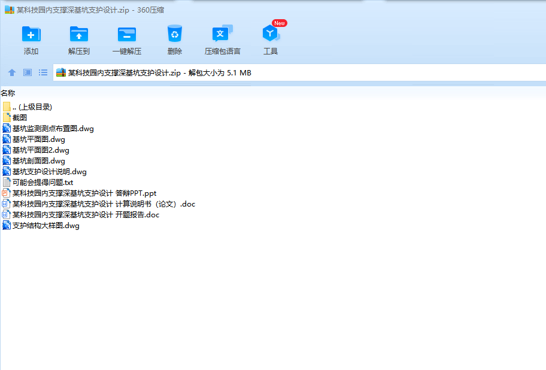Select the file name ending in 计算说明书（论文）.doc
Viewport: 546px width, 370px height.
tap(104, 204)
